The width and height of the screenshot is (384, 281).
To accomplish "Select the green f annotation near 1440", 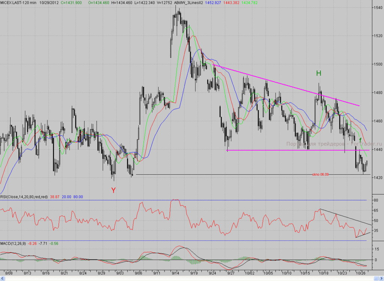I will [360, 140].
